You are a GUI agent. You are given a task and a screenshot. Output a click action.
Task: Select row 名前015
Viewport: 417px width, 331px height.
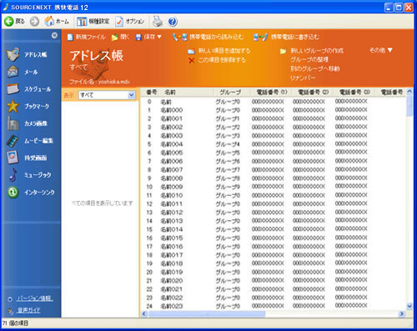[273, 238]
